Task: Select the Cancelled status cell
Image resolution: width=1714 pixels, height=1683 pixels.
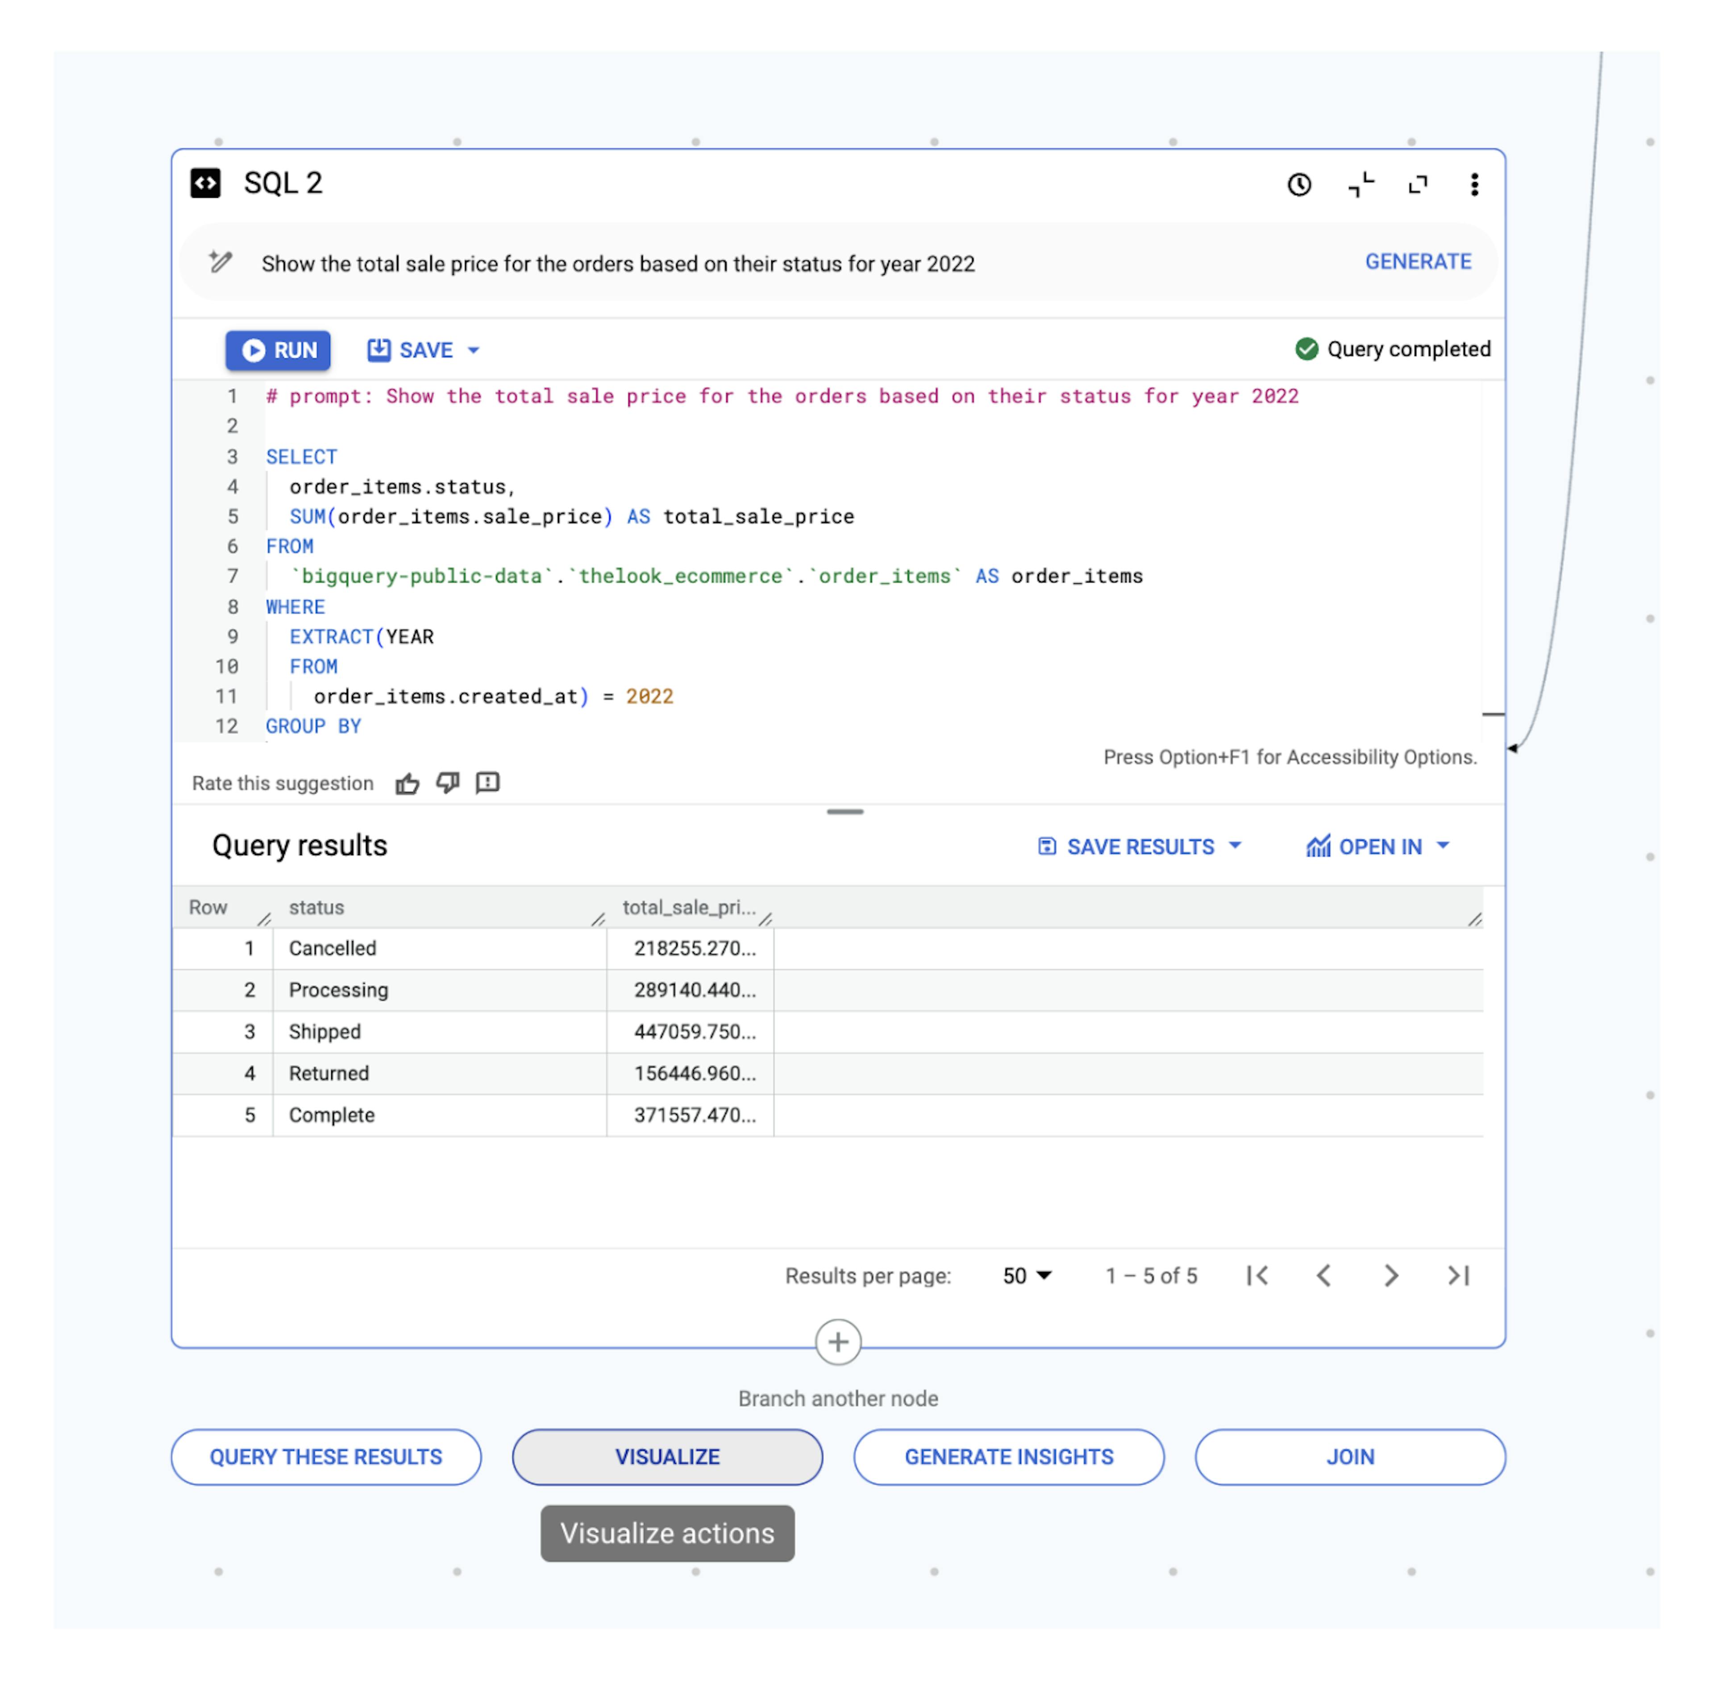Action: click(439, 948)
